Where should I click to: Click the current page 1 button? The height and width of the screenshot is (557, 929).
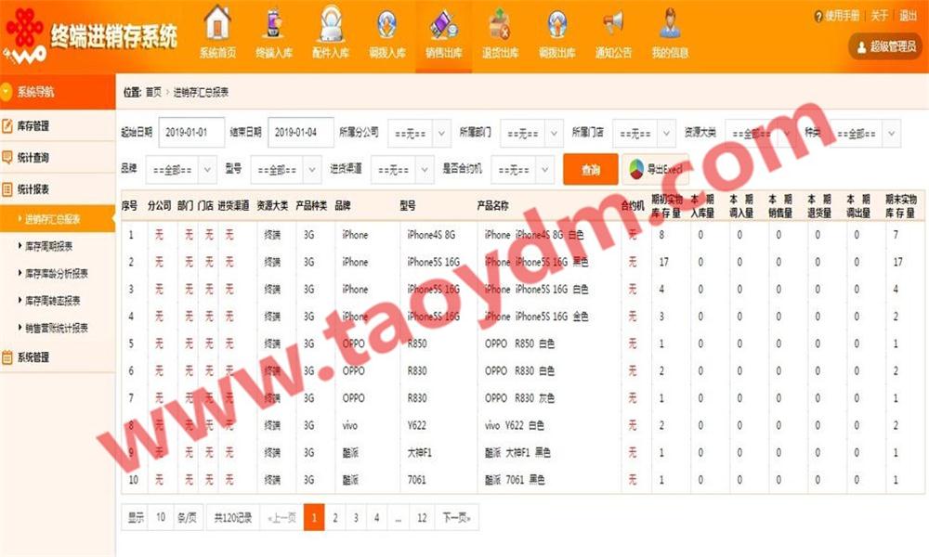coord(314,518)
